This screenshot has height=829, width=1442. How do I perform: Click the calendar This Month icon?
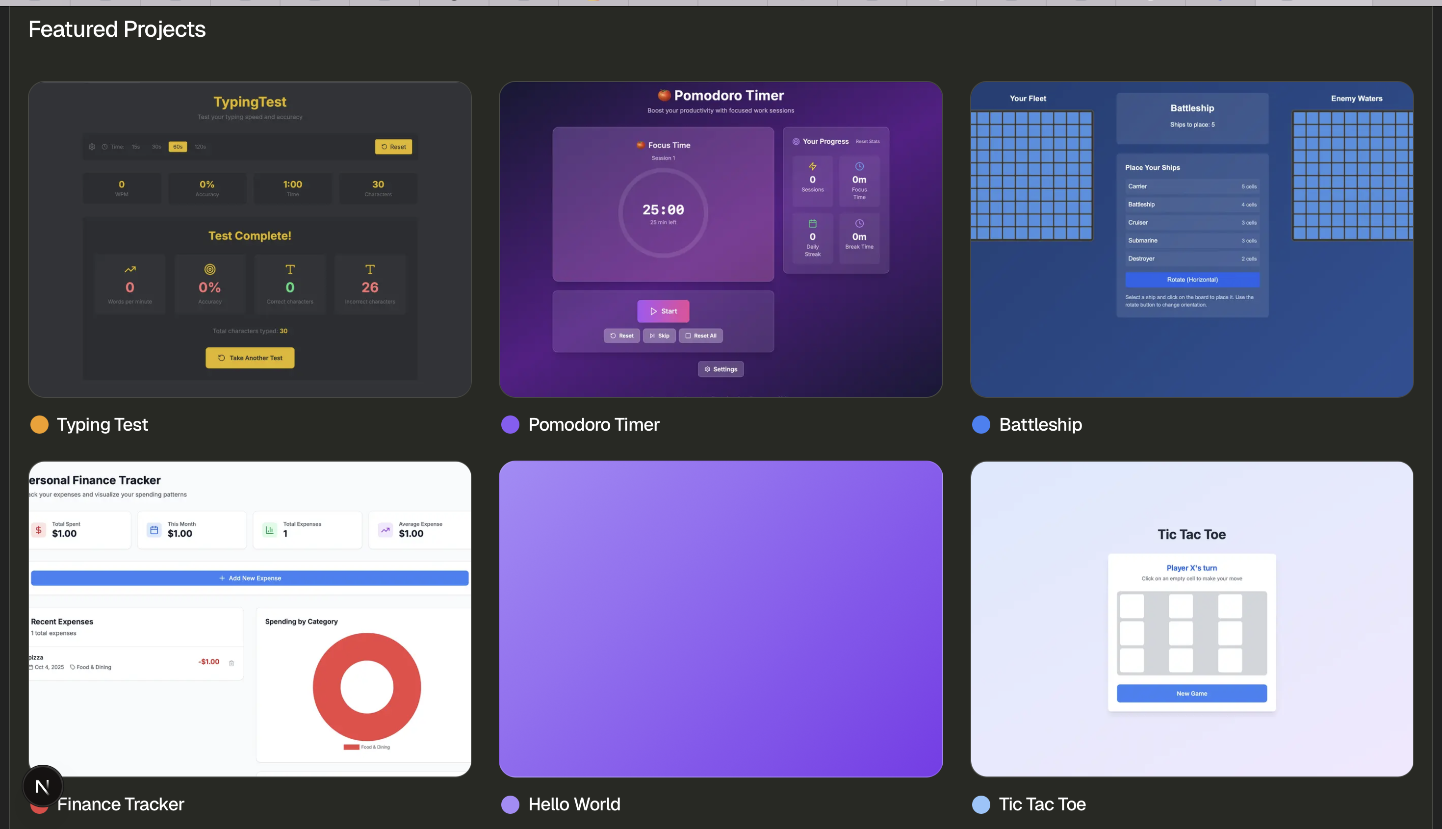pos(154,530)
